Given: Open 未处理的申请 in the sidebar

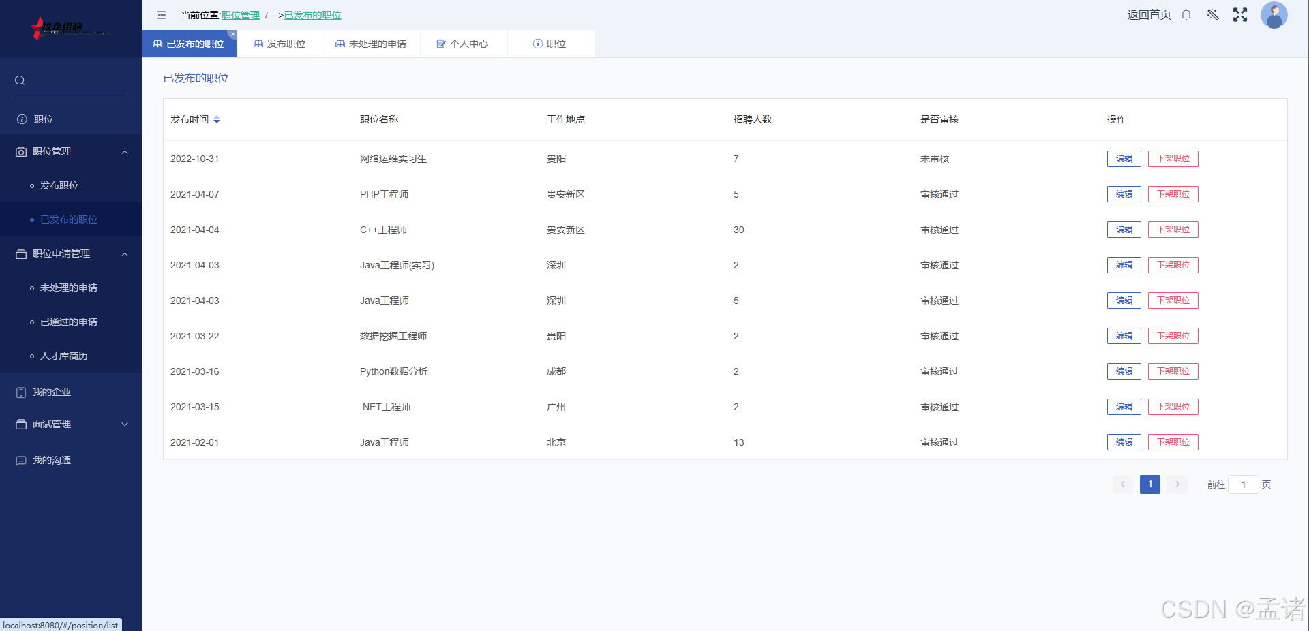Looking at the screenshot, I should click(x=71, y=288).
